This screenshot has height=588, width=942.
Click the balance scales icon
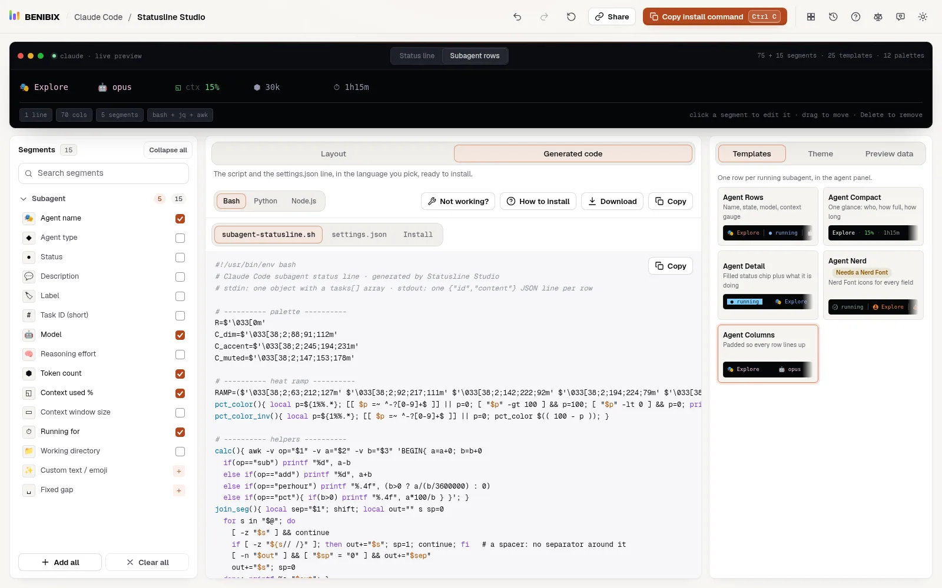click(x=878, y=17)
